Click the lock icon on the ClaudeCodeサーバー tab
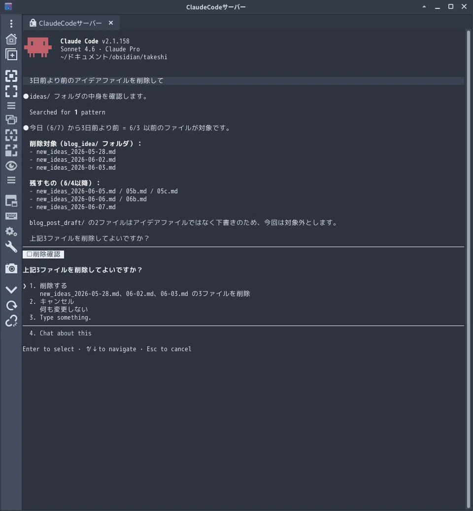Viewport: 473px width, 511px height. [33, 23]
